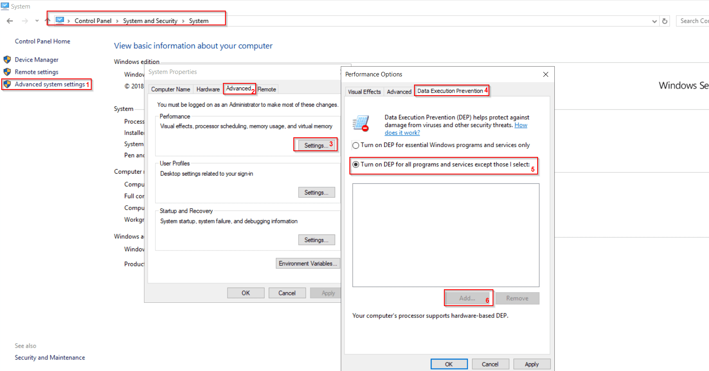709x371 pixels.
Task: Go up one level with Up arrow
Action: 47,20
